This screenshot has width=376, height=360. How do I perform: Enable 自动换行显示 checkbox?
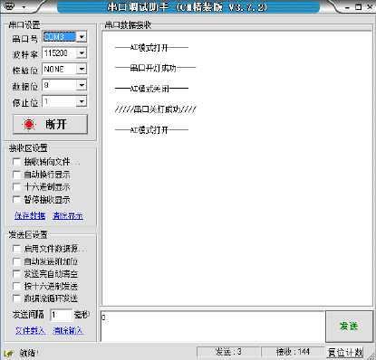(x=17, y=175)
